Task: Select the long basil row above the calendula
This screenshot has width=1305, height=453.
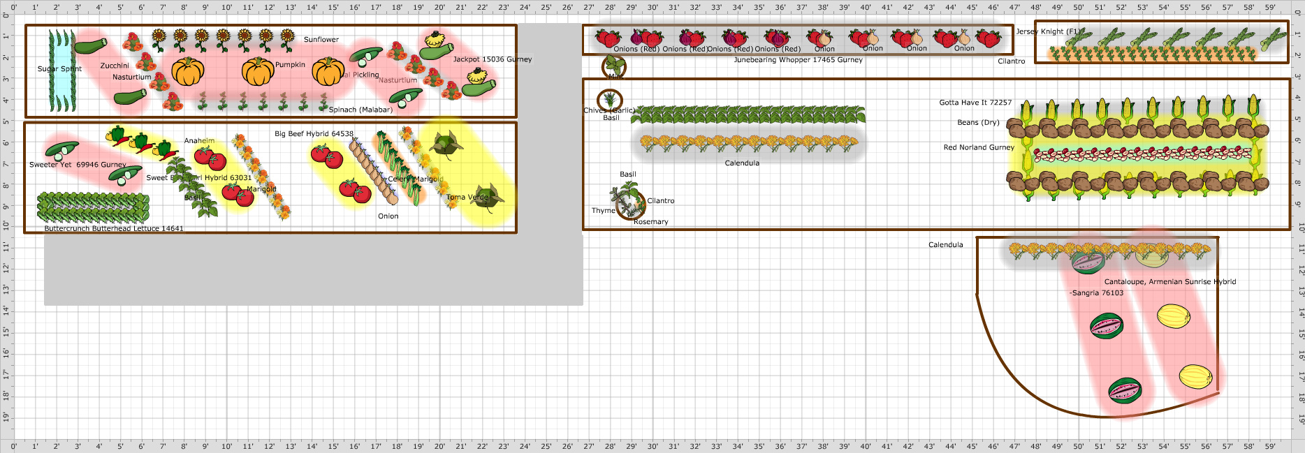Action: (x=748, y=115)
